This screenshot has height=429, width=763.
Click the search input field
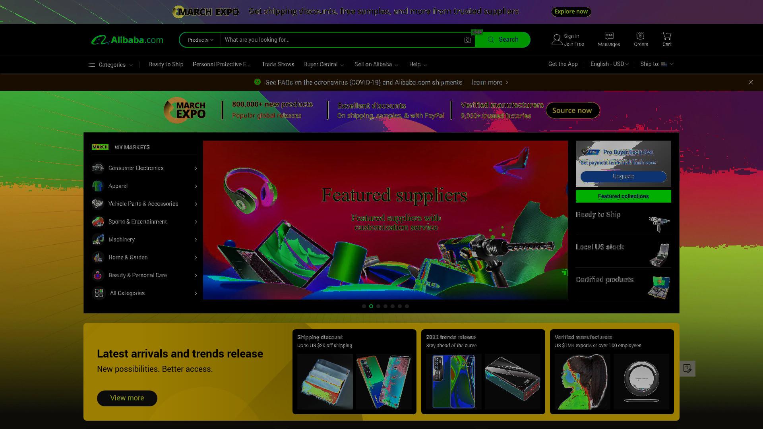pos(342,40)
